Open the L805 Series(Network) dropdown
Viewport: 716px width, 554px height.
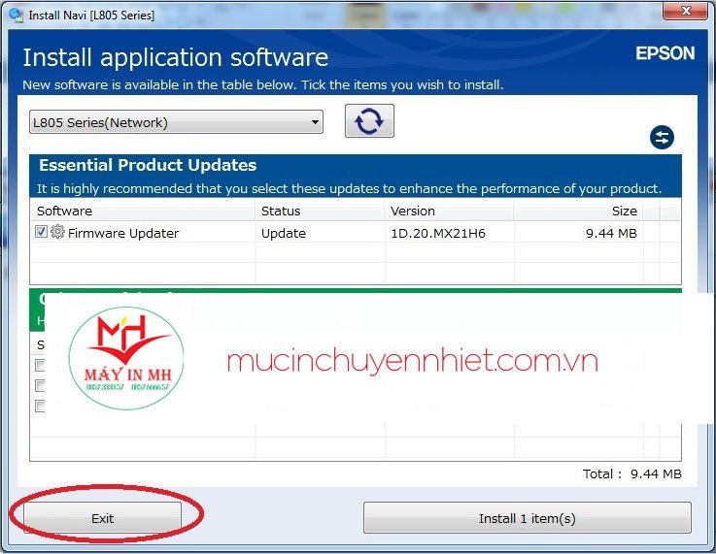(175, 122)
